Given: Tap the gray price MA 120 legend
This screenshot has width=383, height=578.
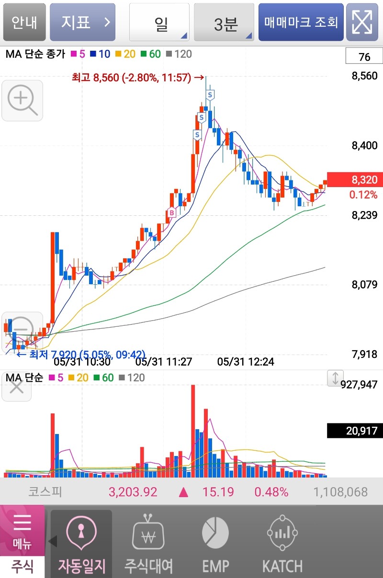Looking at the screenshot, I should [179, 54].
